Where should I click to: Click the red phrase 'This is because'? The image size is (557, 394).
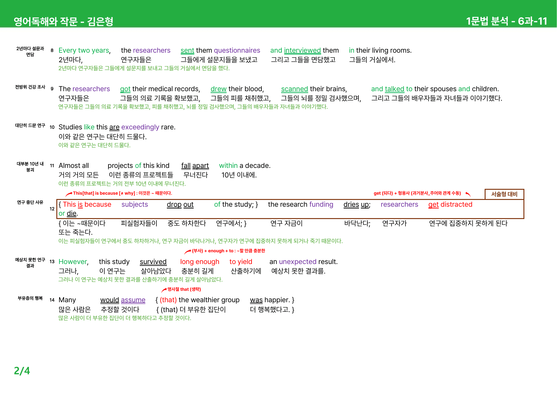[x=87, y=205]
